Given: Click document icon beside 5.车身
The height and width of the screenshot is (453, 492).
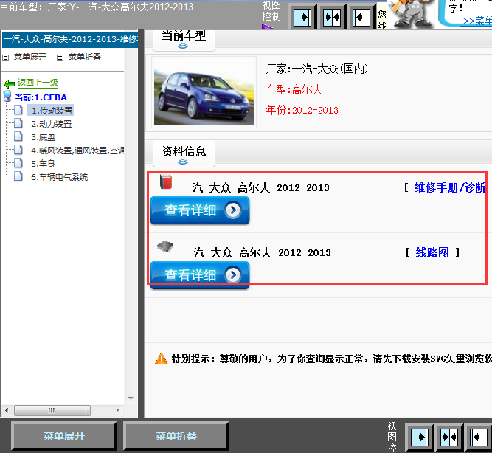Looking at the screenshot, I should (x=18, y=163).
